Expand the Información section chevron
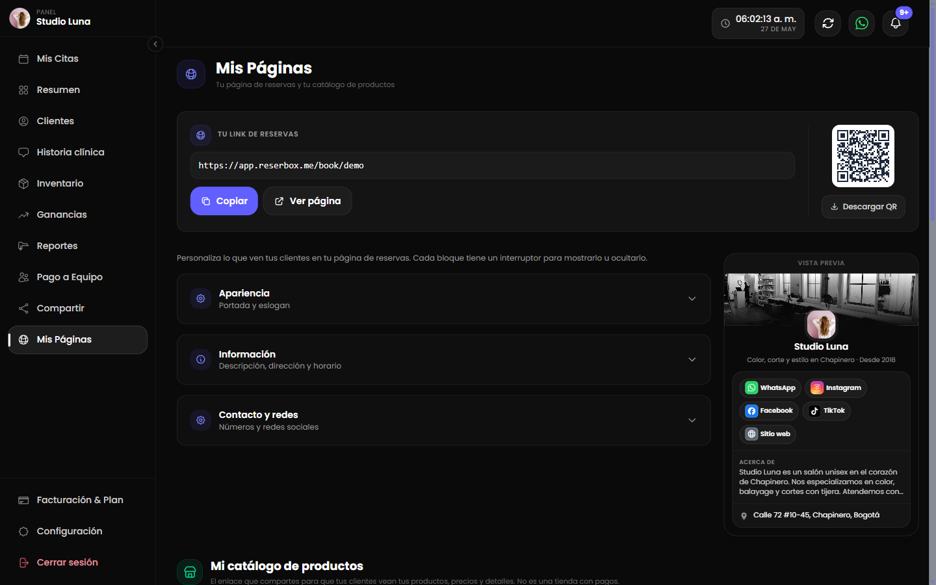The width and height of the screenshot is (936, 585). point(692,359)
